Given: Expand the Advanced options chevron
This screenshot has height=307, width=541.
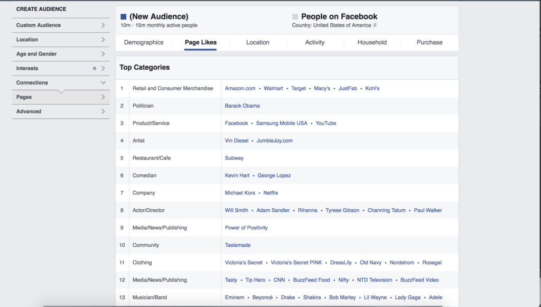Looking at the screenshot, I should pyautogui.click(x=103, y=111).
